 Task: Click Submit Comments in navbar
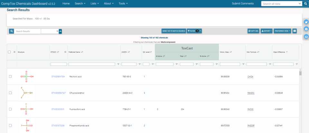click(243, 4)
